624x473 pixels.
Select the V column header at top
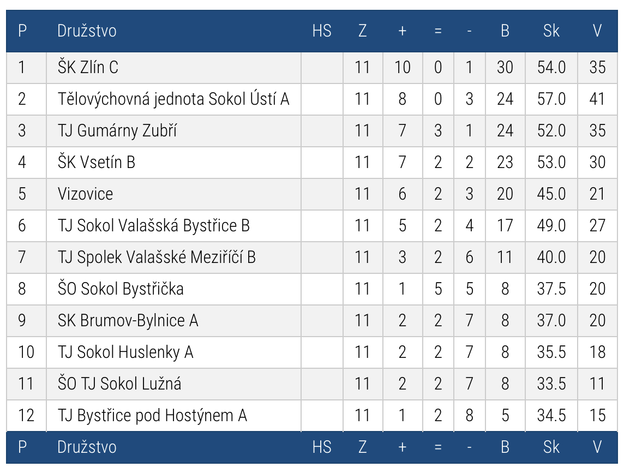tap(597, 31)
